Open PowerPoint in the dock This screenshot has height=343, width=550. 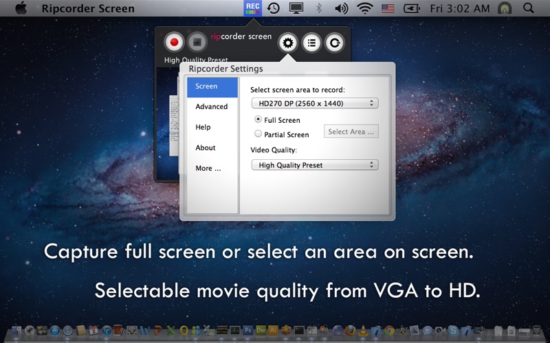click(x=158, y=331)
